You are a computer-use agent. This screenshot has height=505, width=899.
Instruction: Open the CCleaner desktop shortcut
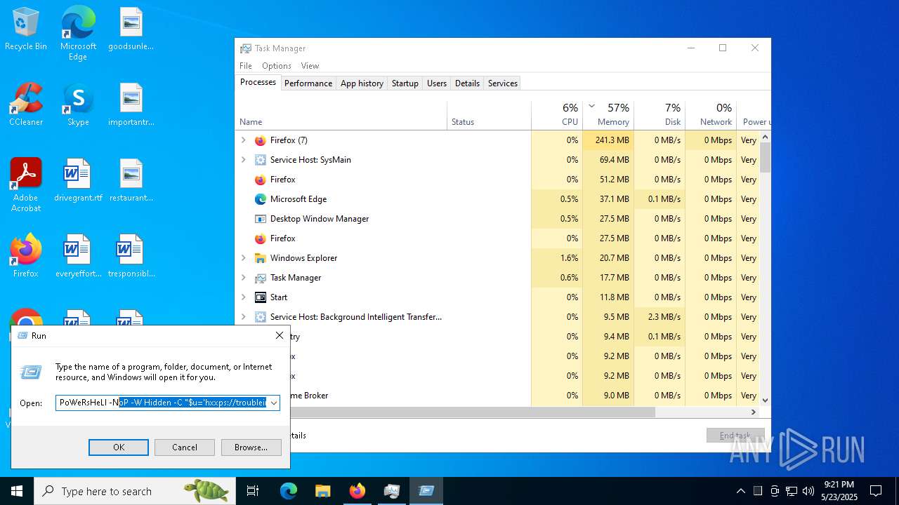(x=26, y=105)
